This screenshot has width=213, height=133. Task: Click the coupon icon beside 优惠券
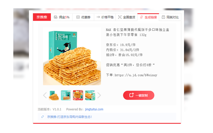[78, 17]
